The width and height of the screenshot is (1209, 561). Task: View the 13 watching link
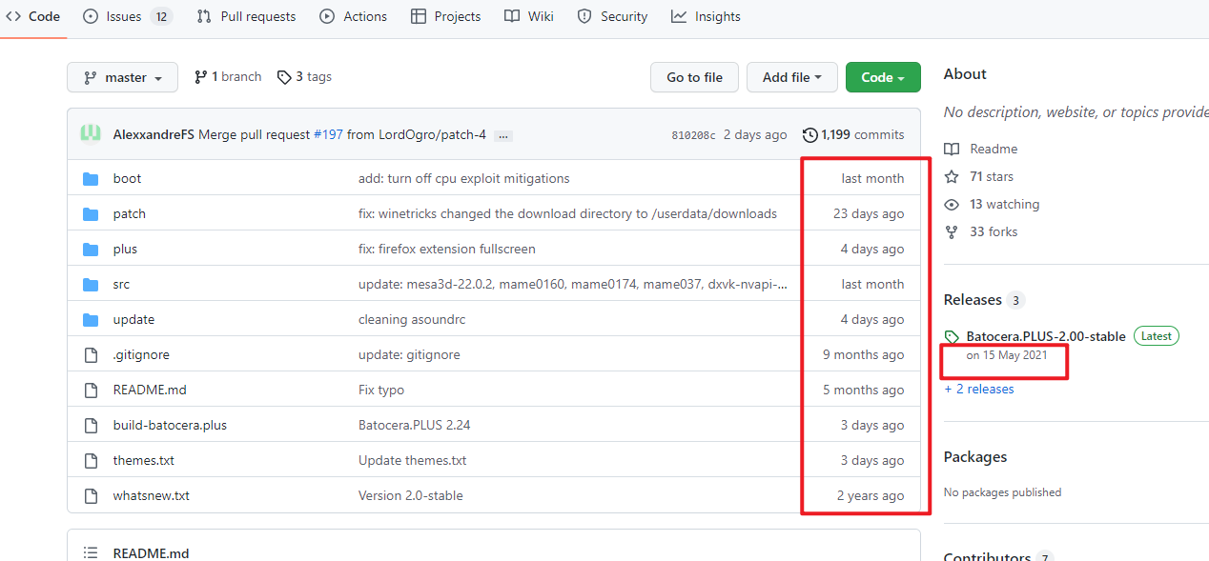point(992,204)
